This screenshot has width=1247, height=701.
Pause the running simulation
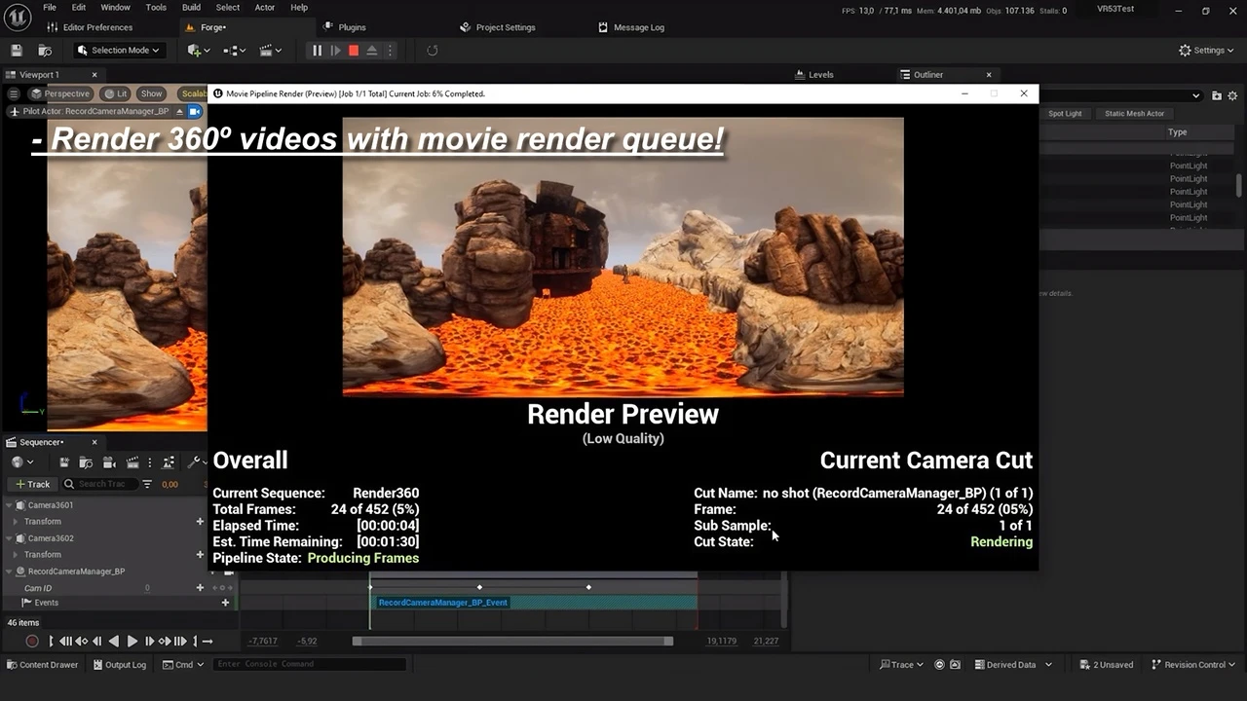click(x=317, y=51)
